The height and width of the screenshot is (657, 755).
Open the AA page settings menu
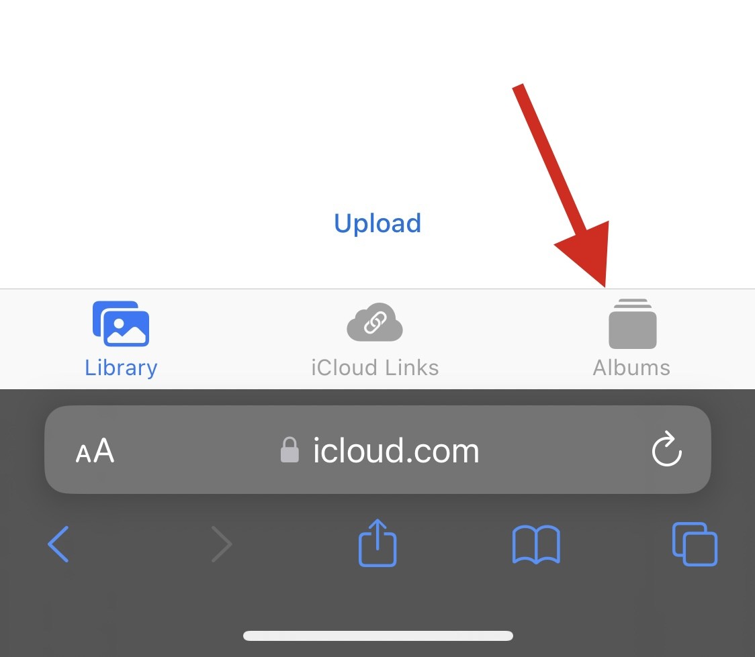[x=95, y=450]
